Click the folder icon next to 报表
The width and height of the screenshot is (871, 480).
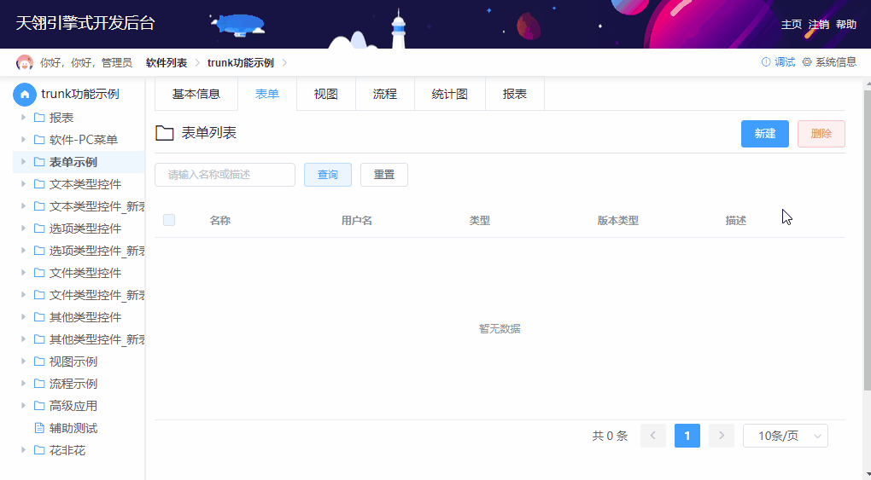pos(39,118)
